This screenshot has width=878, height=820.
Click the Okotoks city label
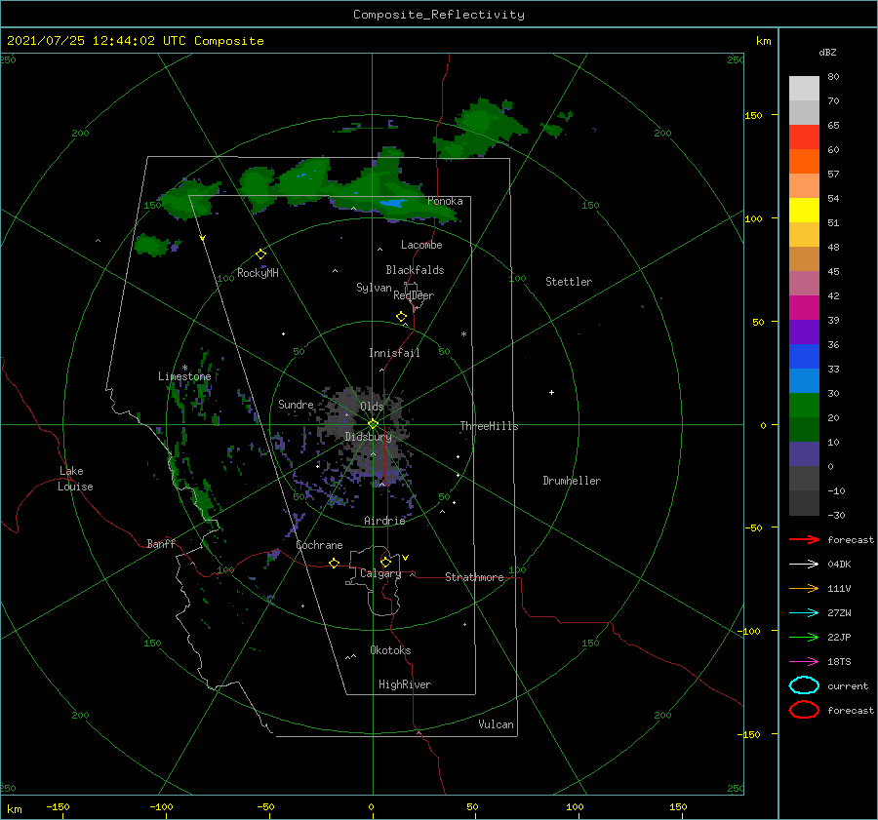click(x=390, y=650)
